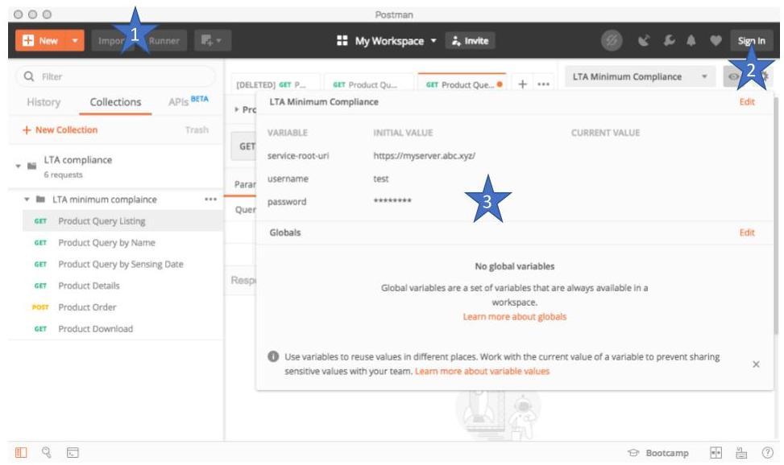Dismiss the variables info banner
Viewport: 784px width, 465px height.
click(756, 364)
